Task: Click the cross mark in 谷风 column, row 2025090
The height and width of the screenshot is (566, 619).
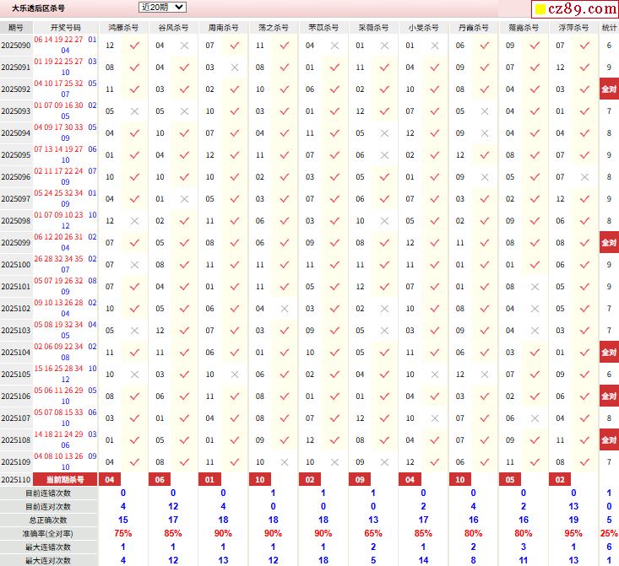Action: (x=184, y=46)
